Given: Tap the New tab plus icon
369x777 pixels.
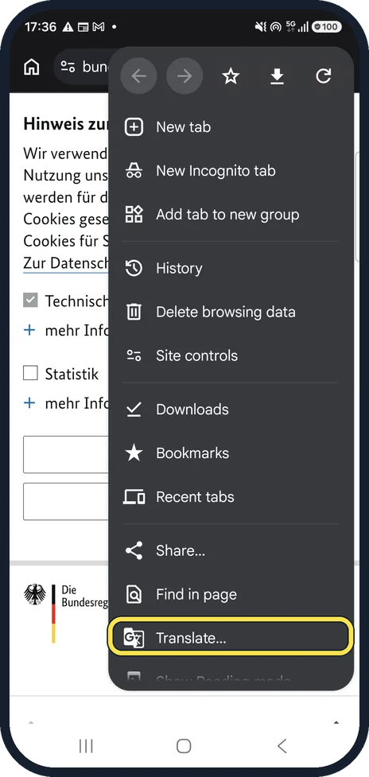Looking at the screenshot, I should tap(134, 127).
